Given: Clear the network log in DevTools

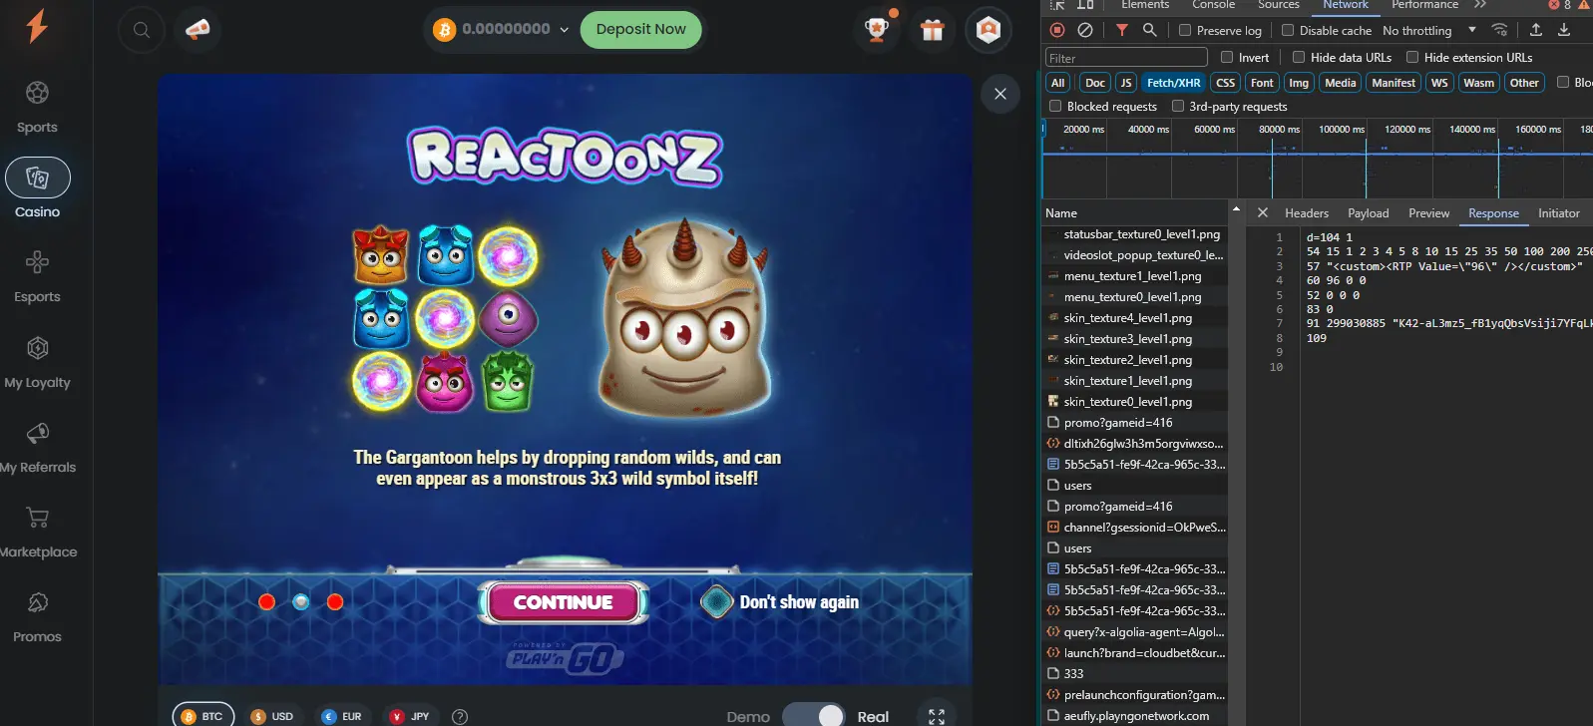Looking at the screenshot, I should (x=1085, y=30).
